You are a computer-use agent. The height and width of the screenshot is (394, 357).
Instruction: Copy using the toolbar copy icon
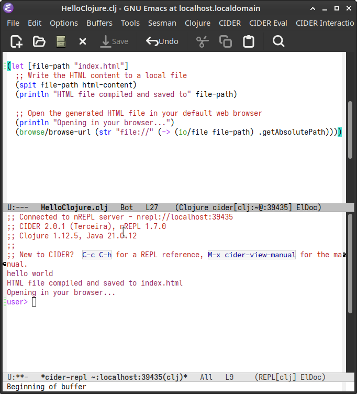tap(226, 41)
